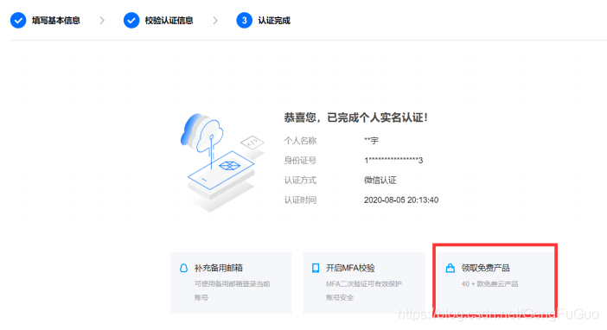Viewport: 607px width, 330px height.
Task: Click the phone icon in 开启MFA校验 card
Action: (316, 268)
